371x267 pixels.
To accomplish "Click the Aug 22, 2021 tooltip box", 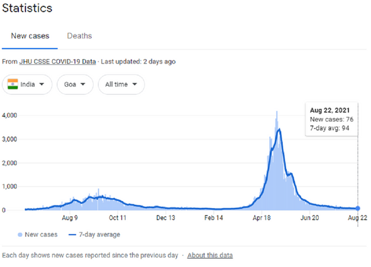I will click(331, 119).
